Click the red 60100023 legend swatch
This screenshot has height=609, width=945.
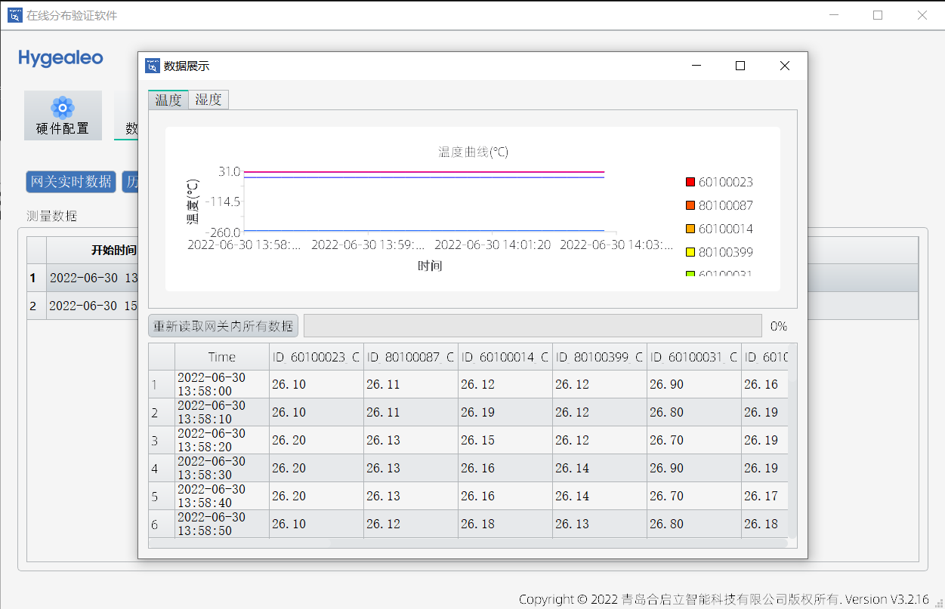690,182
